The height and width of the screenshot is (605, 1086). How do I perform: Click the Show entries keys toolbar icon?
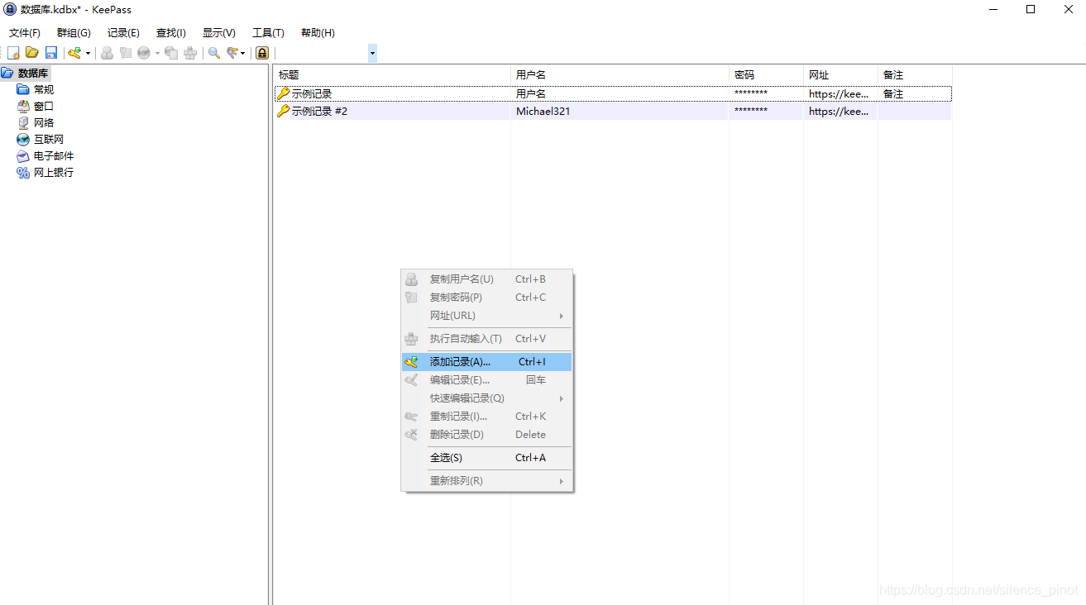point(232,53)
